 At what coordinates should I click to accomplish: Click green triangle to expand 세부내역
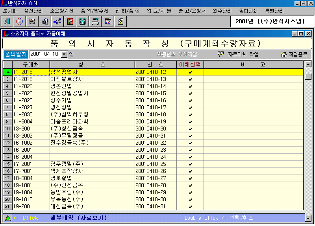tap(7, 218)
